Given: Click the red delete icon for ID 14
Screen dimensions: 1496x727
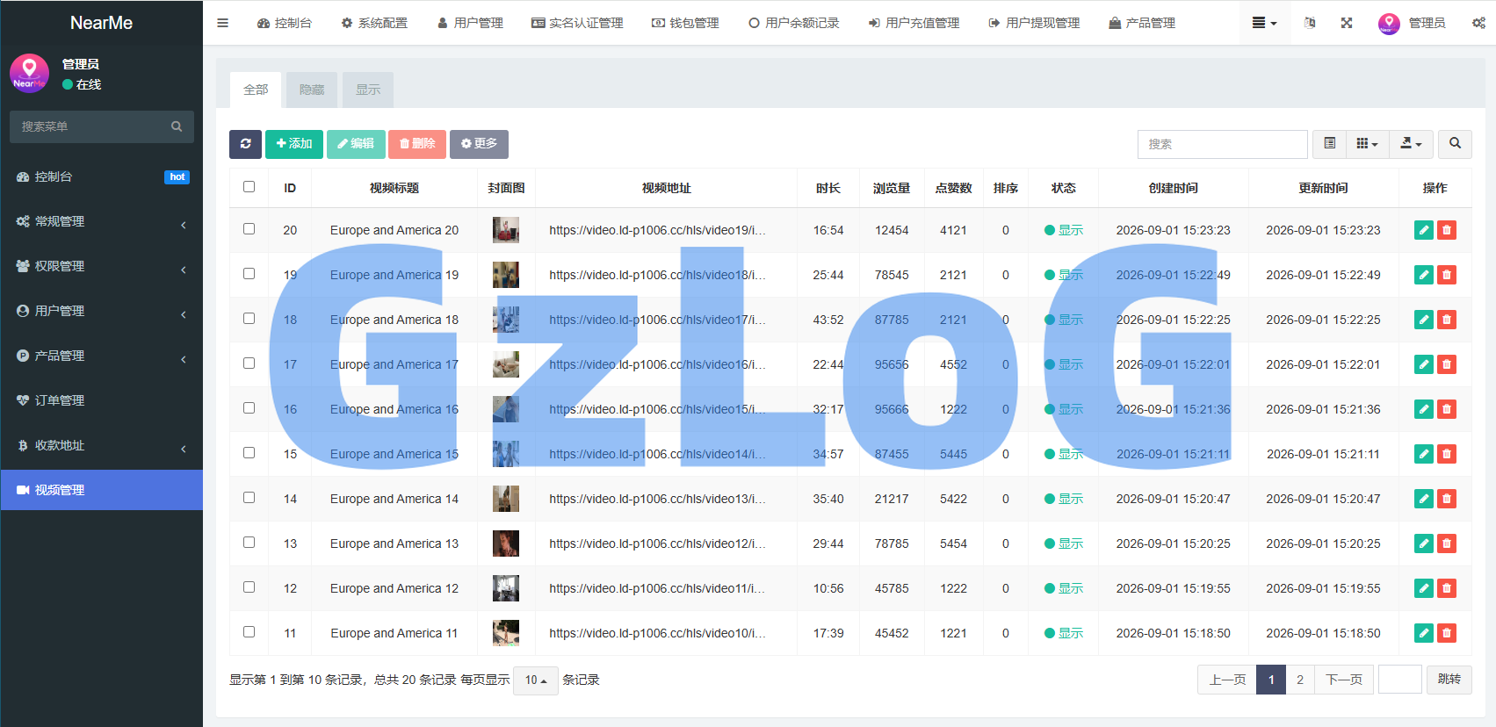Looking at the screenshot, I should (1447, 499).
